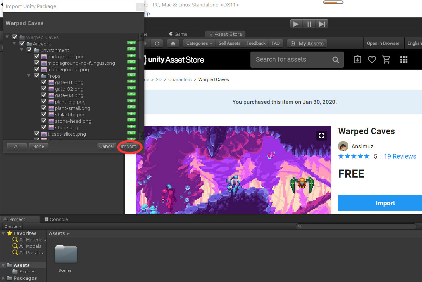Collapse the Warped Caves root tree arrow

[x=7, y=37]
